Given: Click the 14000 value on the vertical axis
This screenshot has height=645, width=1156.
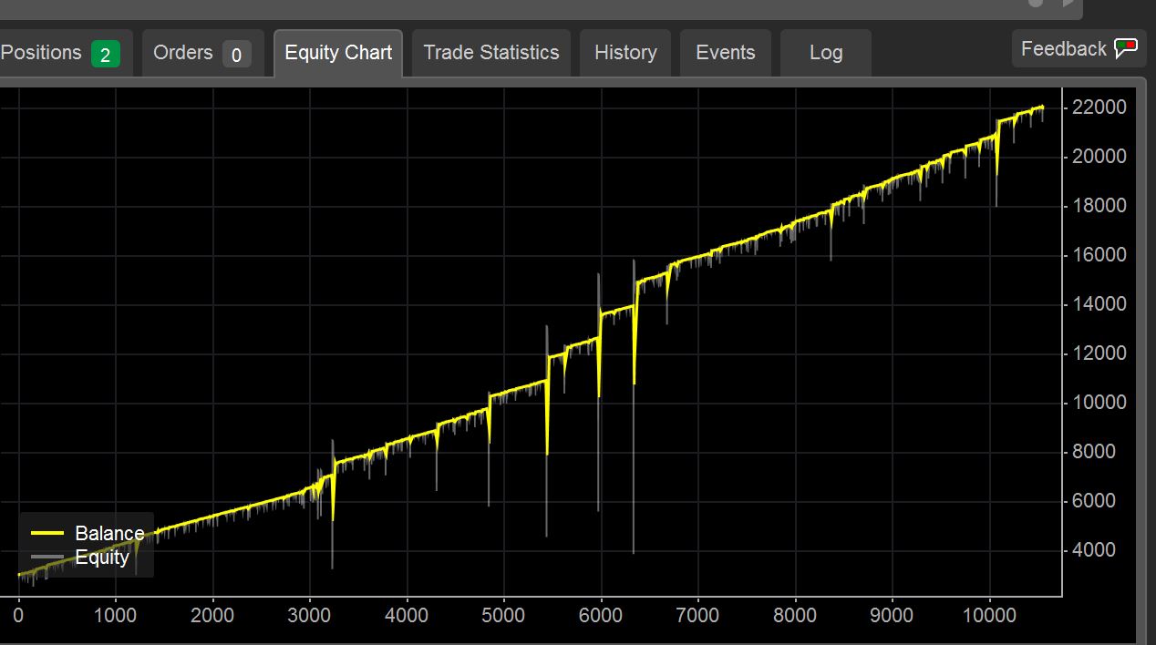Looking at the screenshot, I should click(1099, 304).
